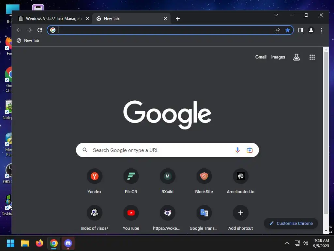334x251 pixels.
Task: Open File Explorer from taskbar
Action: (25, 243)
